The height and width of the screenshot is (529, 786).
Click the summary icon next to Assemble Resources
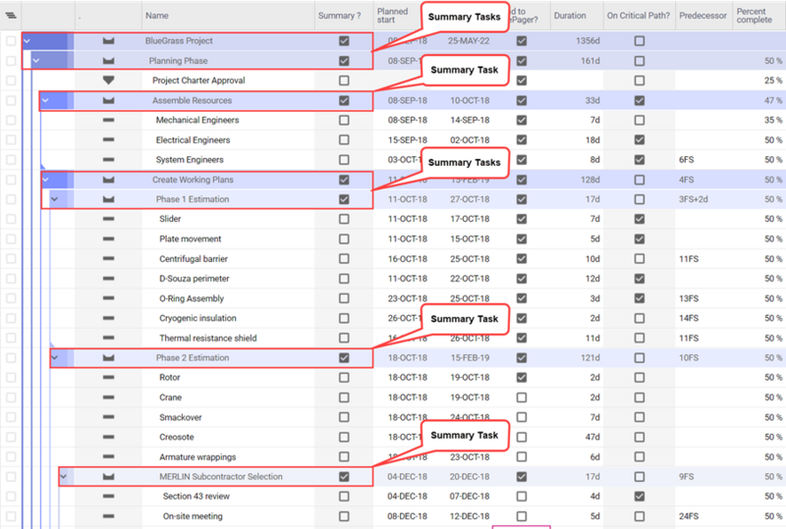[x=108, y=101]
